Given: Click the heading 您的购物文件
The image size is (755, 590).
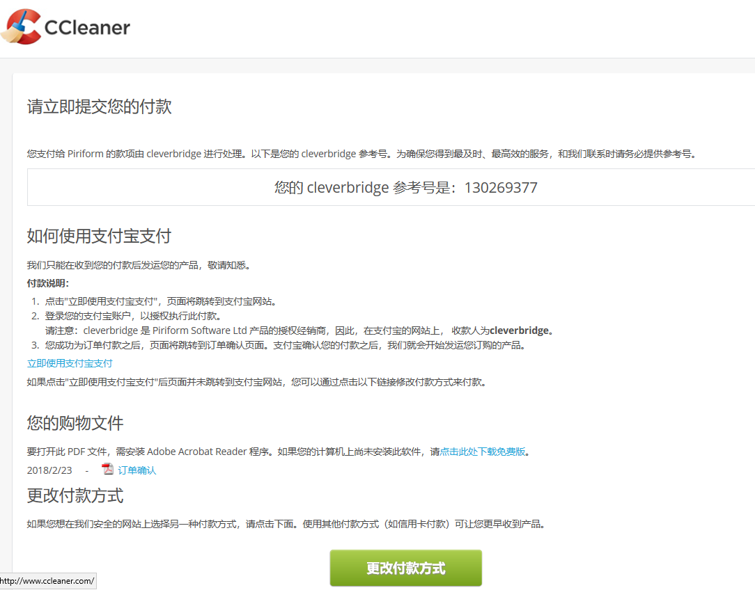Looking at the screenshot, I should (75, 423).
